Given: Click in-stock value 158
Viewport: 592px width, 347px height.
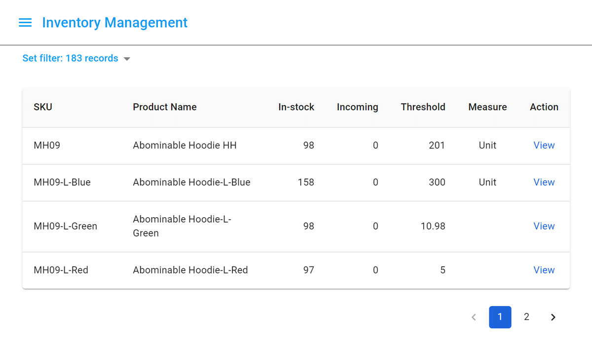Looking at the screenshot, I should [306, 182].
